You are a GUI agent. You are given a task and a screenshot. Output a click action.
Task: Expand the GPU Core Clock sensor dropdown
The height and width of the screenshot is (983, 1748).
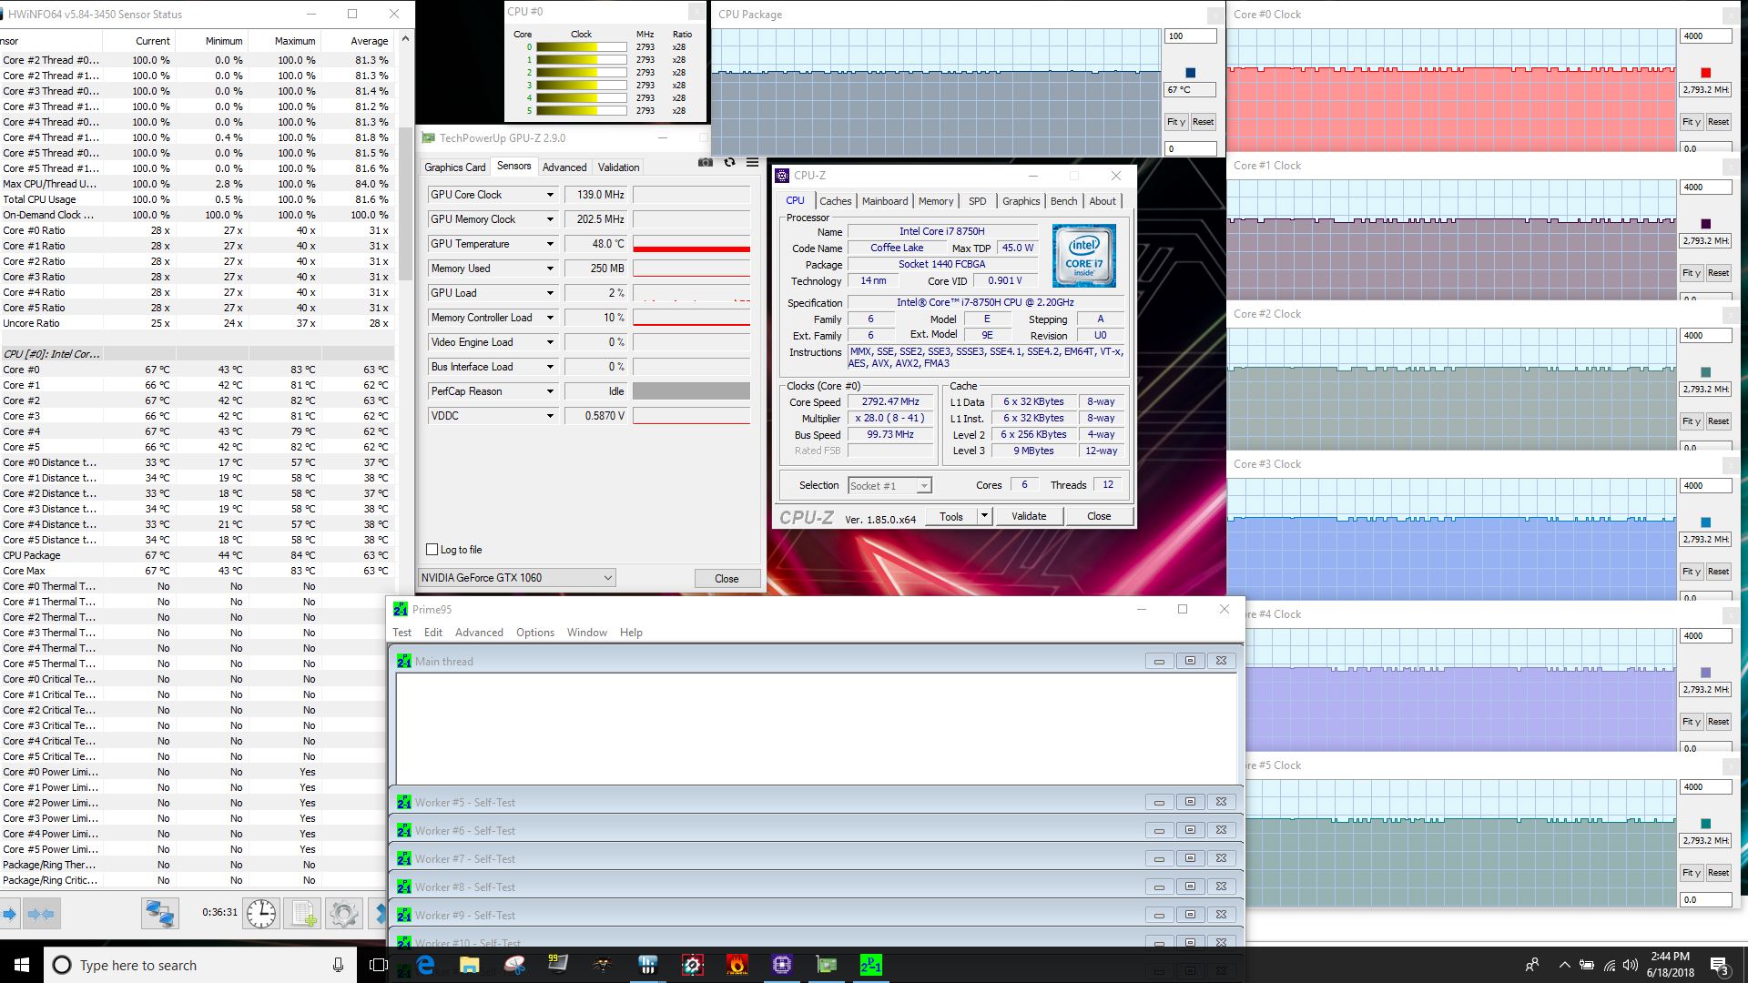550,195
